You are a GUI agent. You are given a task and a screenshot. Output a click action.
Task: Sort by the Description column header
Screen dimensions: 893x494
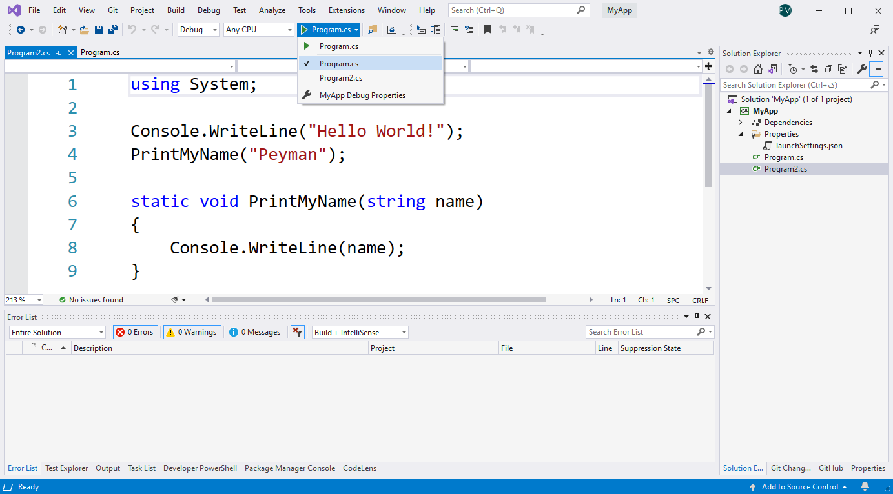(x=220, y=348)
